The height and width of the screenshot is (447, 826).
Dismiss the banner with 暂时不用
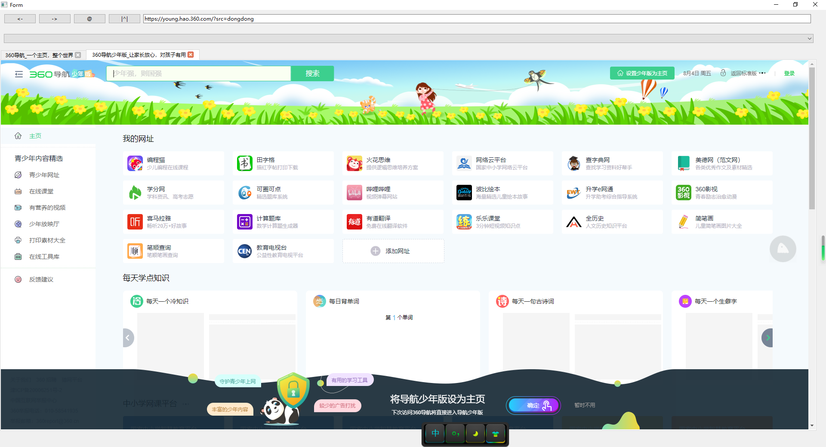click(585, 405)
